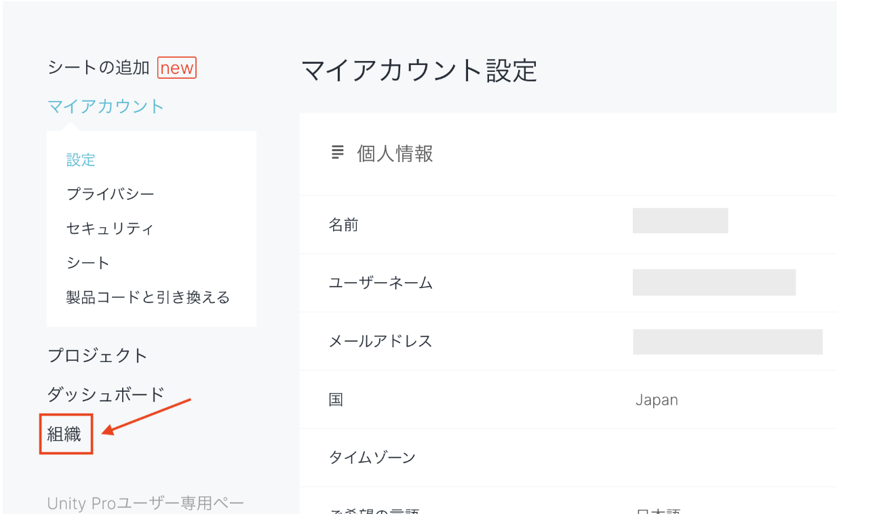Click the Japan country value
The width and height of the screenshot is (879, 518).
(657, 400)
